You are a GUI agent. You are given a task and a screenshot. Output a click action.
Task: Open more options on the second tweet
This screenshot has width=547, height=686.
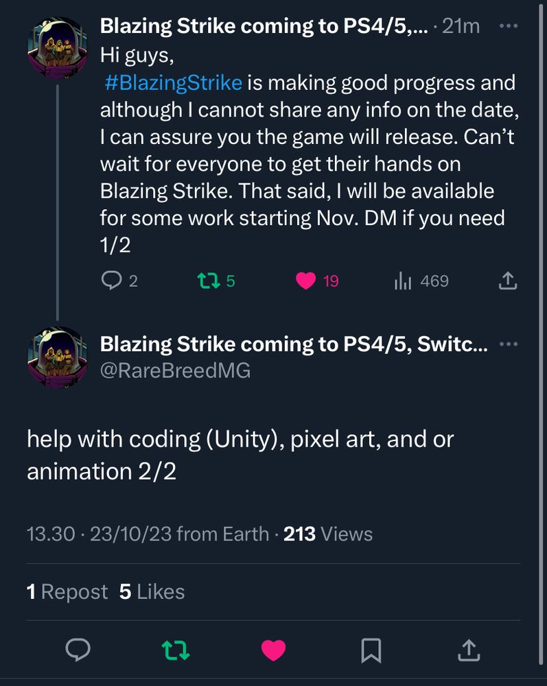point(508,344)
